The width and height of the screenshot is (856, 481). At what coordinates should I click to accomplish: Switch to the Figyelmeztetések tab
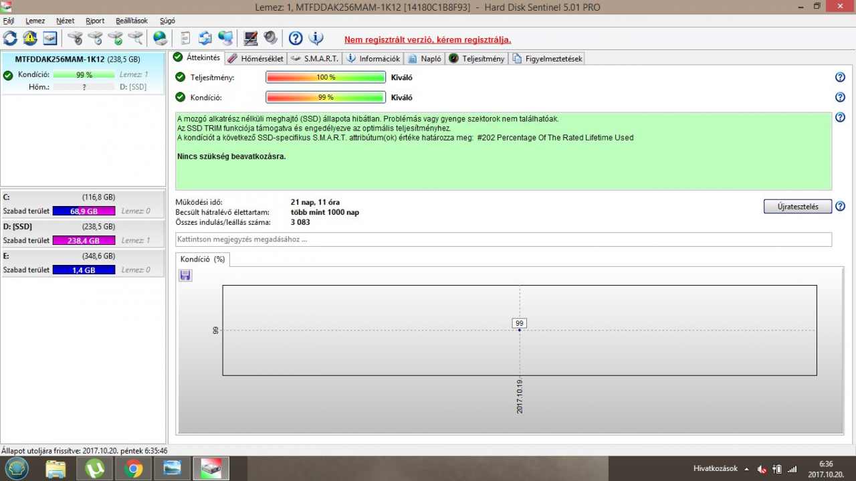[x=548, y=58]
